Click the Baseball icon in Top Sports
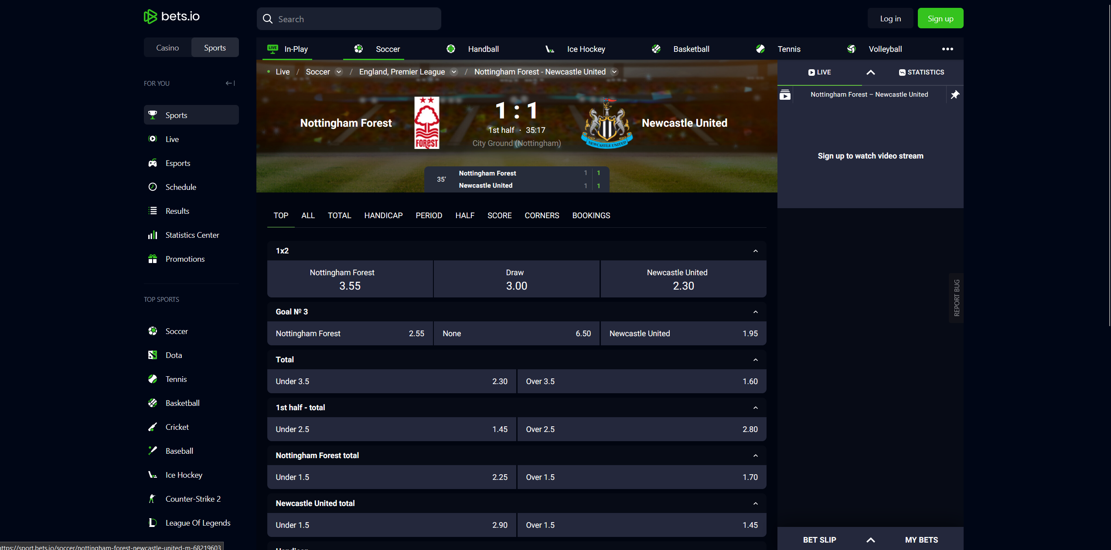 coord(153,451)
